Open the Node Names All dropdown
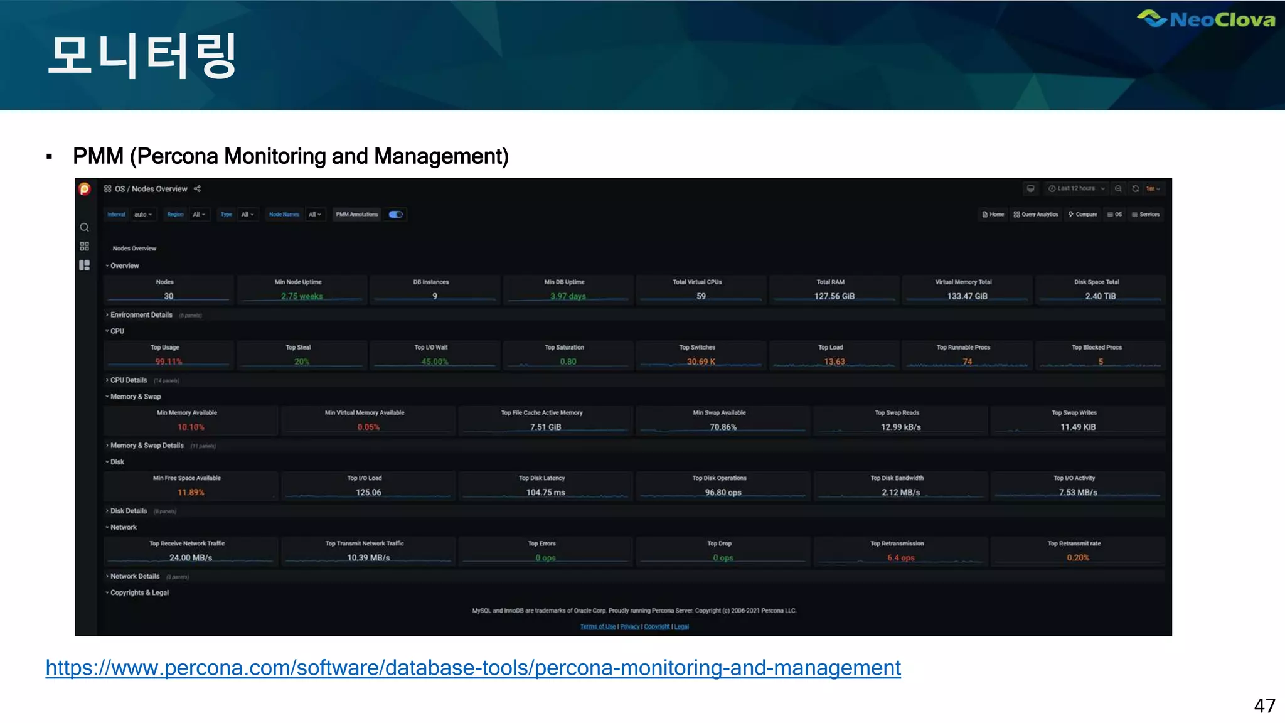The image size is (1285, 723). (x=314, y=215)
